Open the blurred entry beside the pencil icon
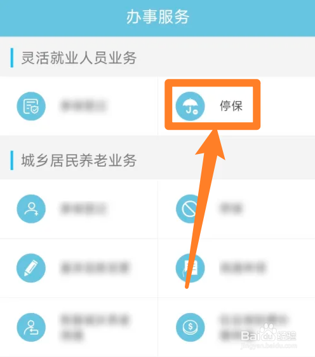This screenshot has height=357, width=315. pos(95,268)
